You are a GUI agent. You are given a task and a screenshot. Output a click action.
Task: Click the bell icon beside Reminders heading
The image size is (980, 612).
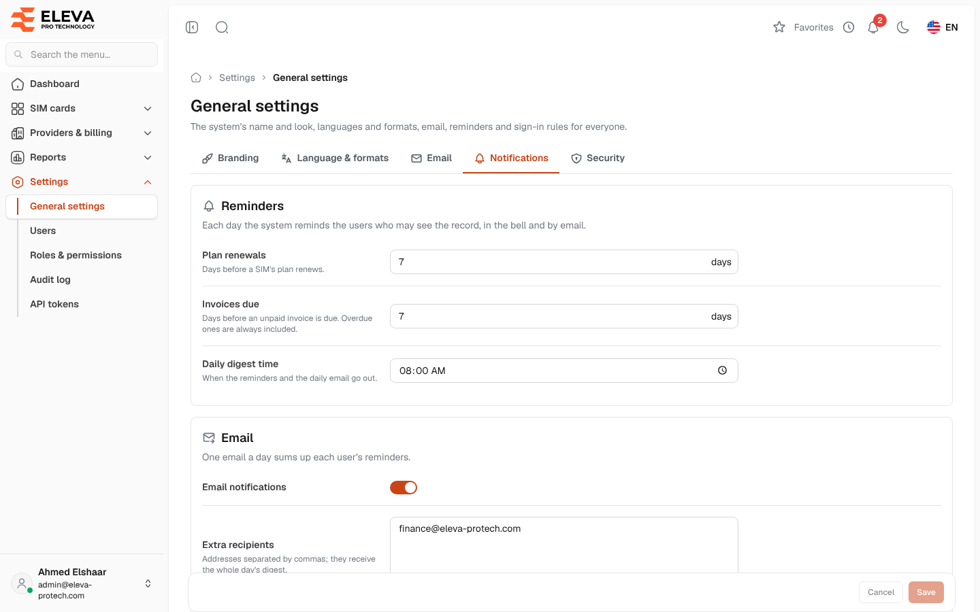click(x=209, y=206)
